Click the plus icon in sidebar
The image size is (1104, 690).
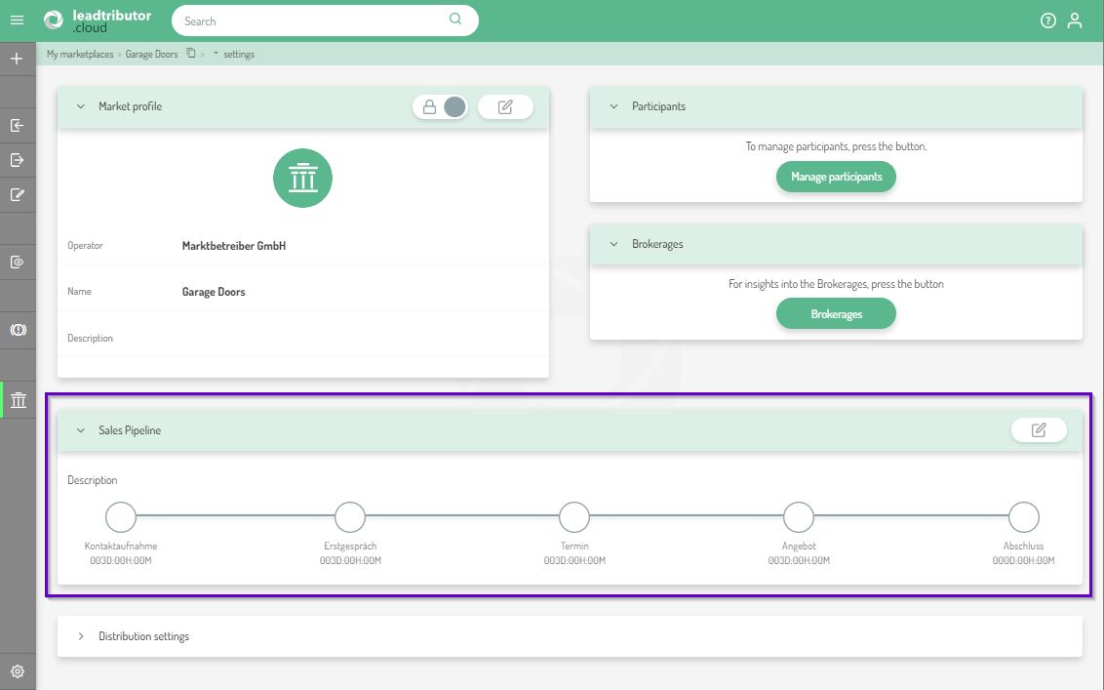17,59
